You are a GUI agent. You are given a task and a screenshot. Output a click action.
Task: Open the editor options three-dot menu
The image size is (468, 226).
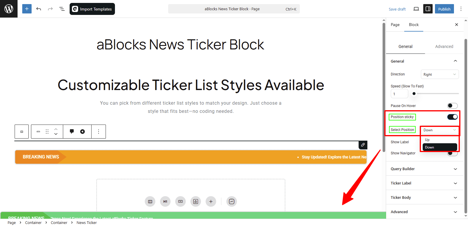pyautogui.click(x=461, y=9)
